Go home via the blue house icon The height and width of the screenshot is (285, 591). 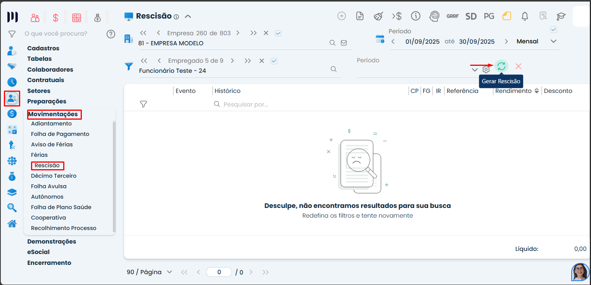[12, 224]
